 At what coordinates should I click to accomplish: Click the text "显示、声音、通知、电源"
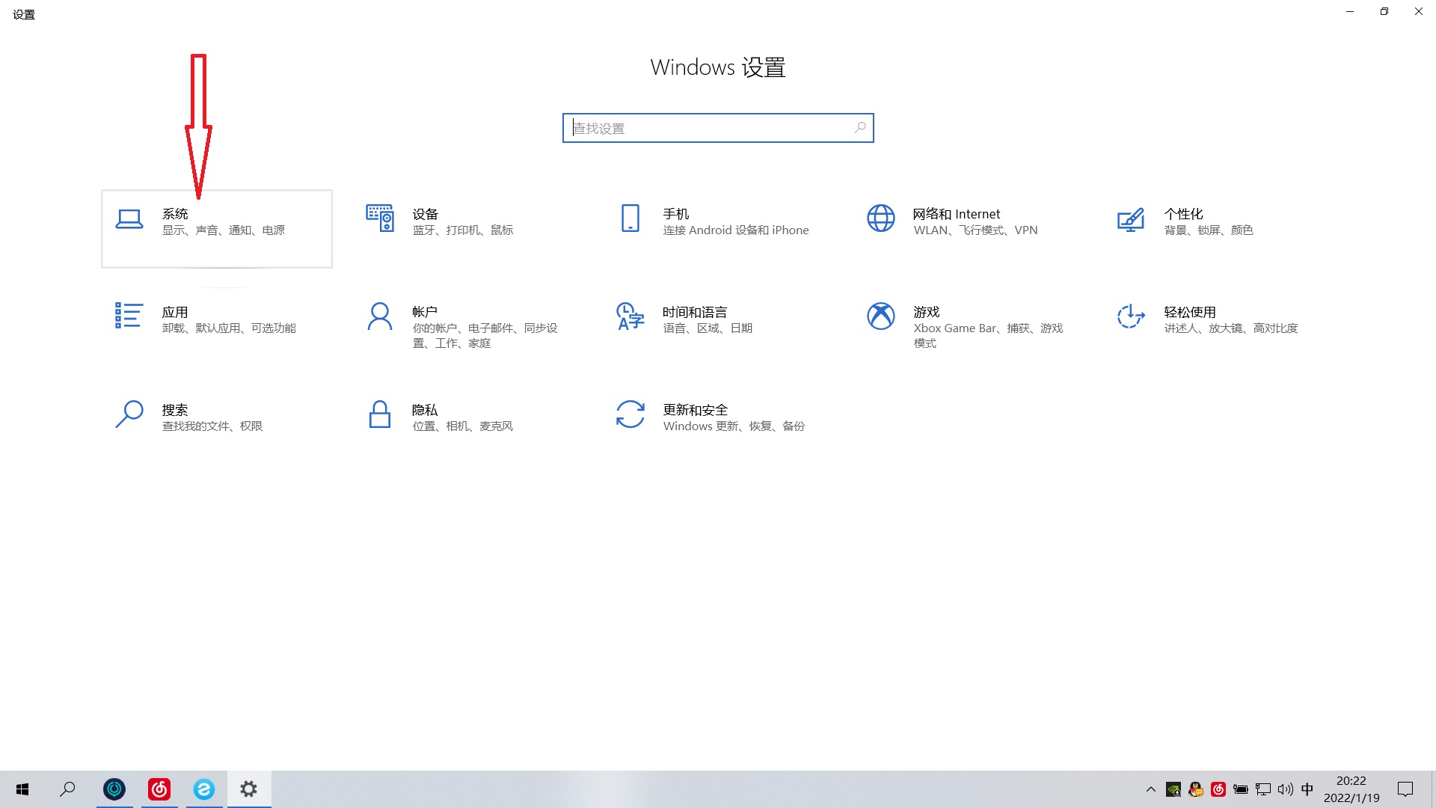(224, 230)
